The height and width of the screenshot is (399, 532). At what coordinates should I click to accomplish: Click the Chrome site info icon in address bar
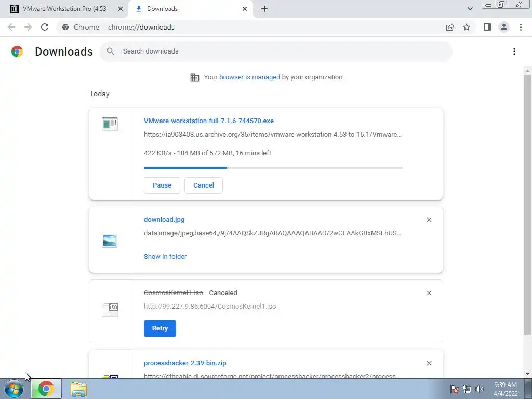tap(65, 27)
